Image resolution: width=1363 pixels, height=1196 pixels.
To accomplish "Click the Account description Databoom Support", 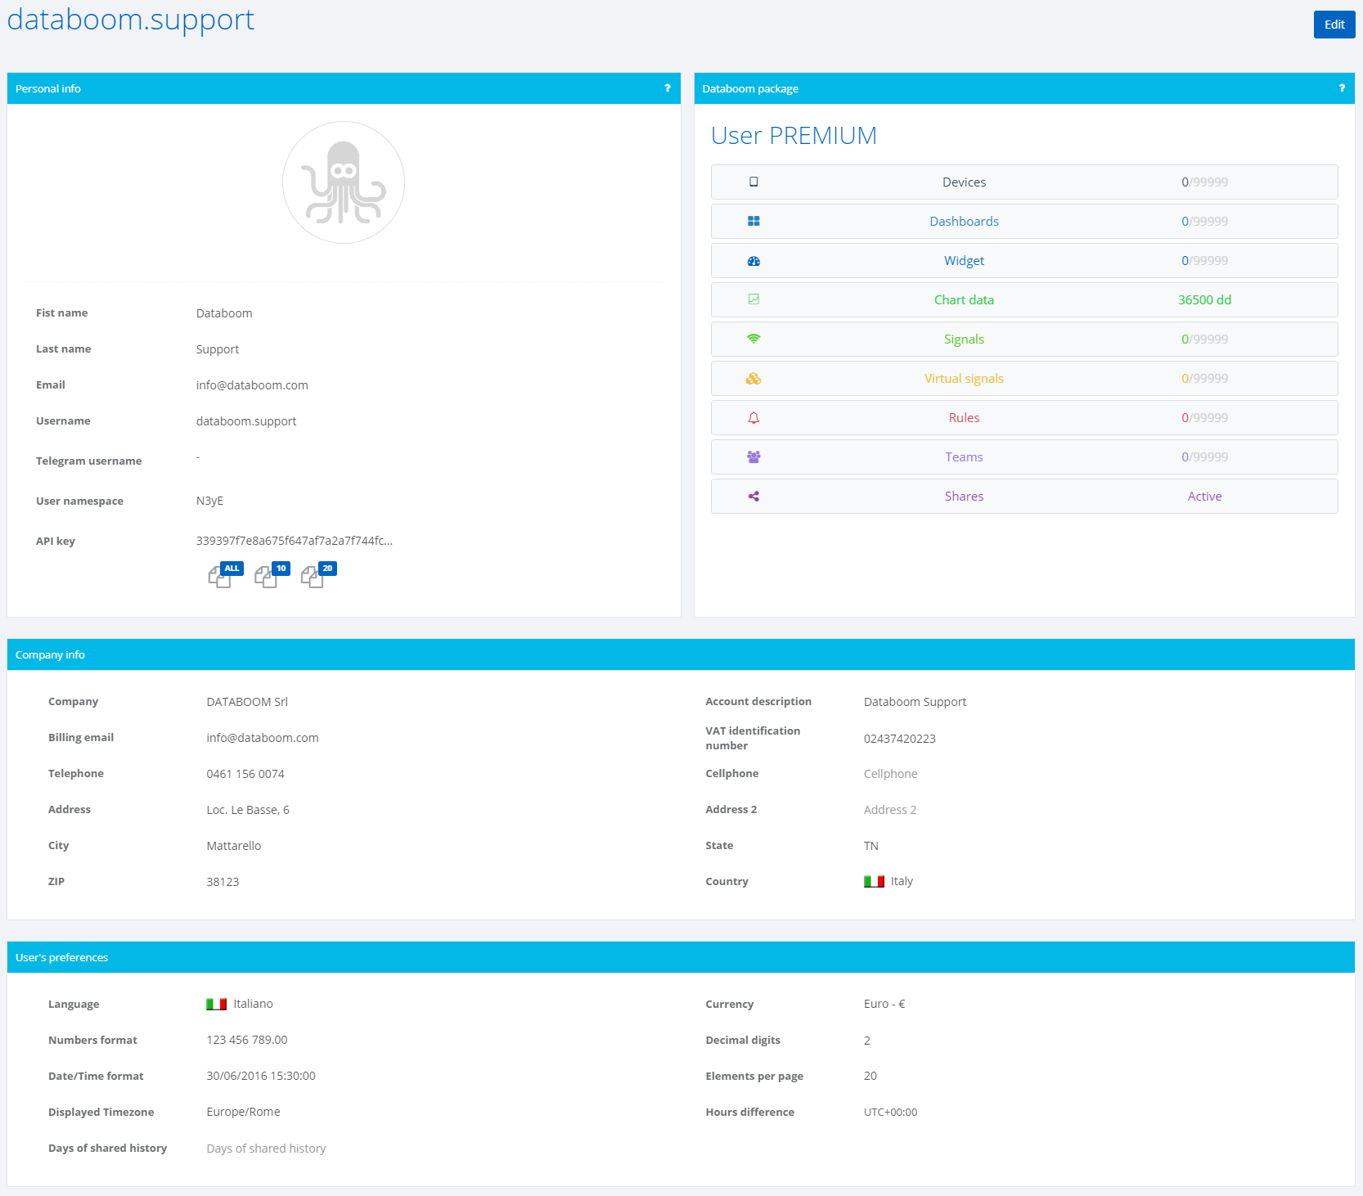I will point(915,702).
